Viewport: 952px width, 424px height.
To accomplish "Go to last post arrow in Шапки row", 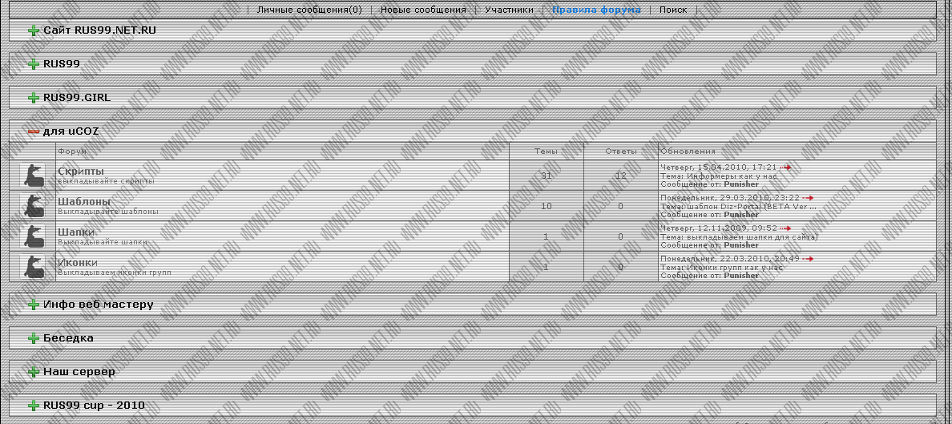I will (785, 228).
